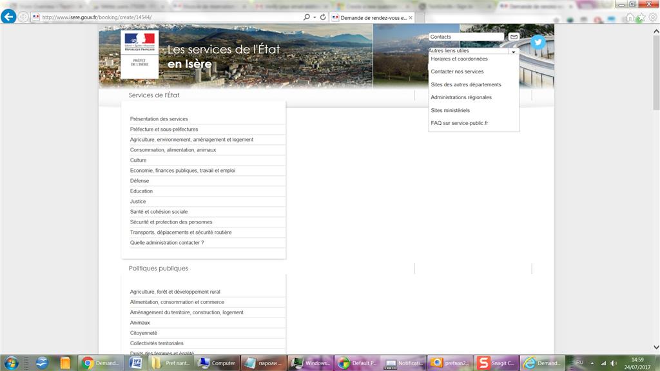660x371 pixels.
Task: Go to browser Home icon
Action: click(630, 17)
